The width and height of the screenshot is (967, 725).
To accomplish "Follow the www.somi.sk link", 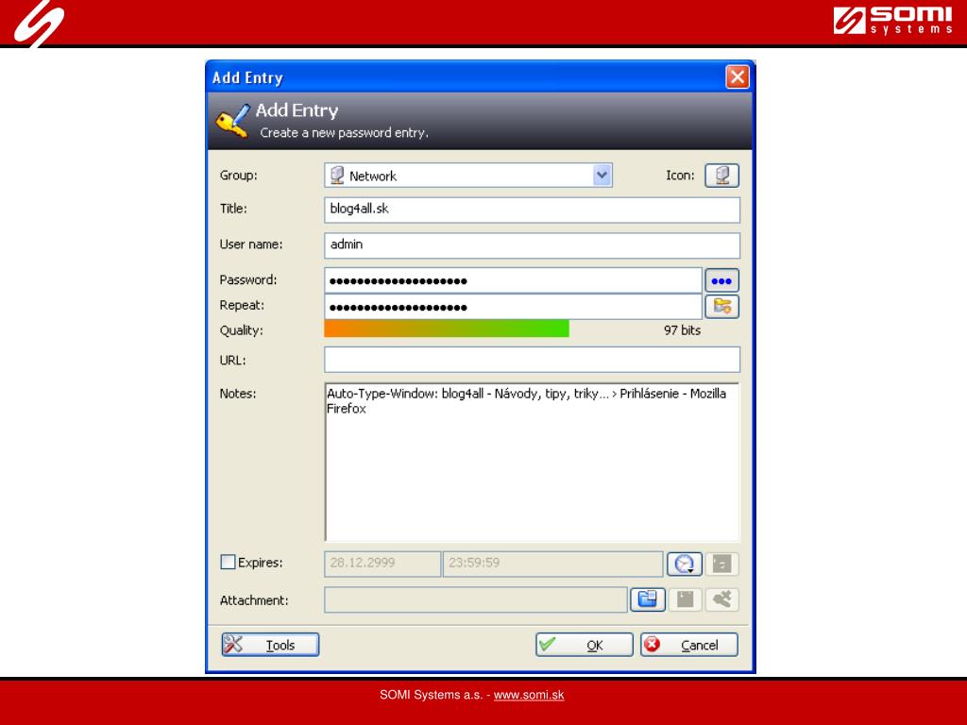I will tap(529, 695).
